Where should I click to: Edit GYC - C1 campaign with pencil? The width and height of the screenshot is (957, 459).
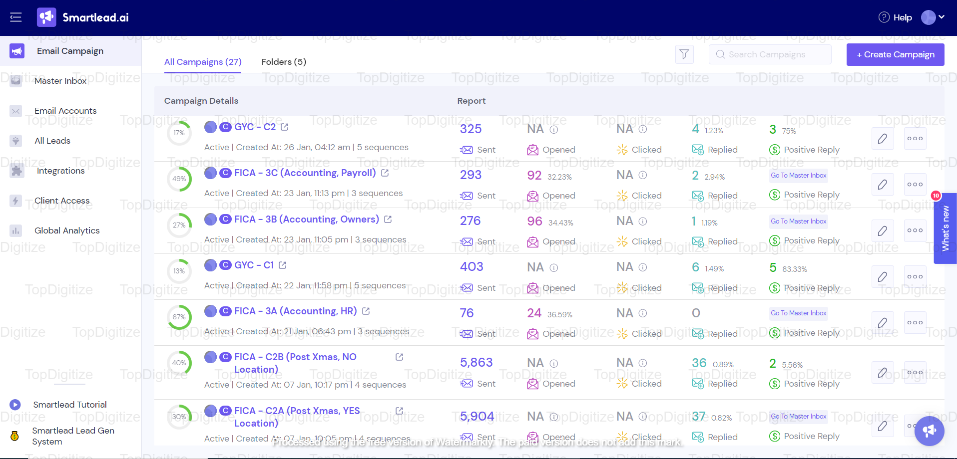pos(883,277)
